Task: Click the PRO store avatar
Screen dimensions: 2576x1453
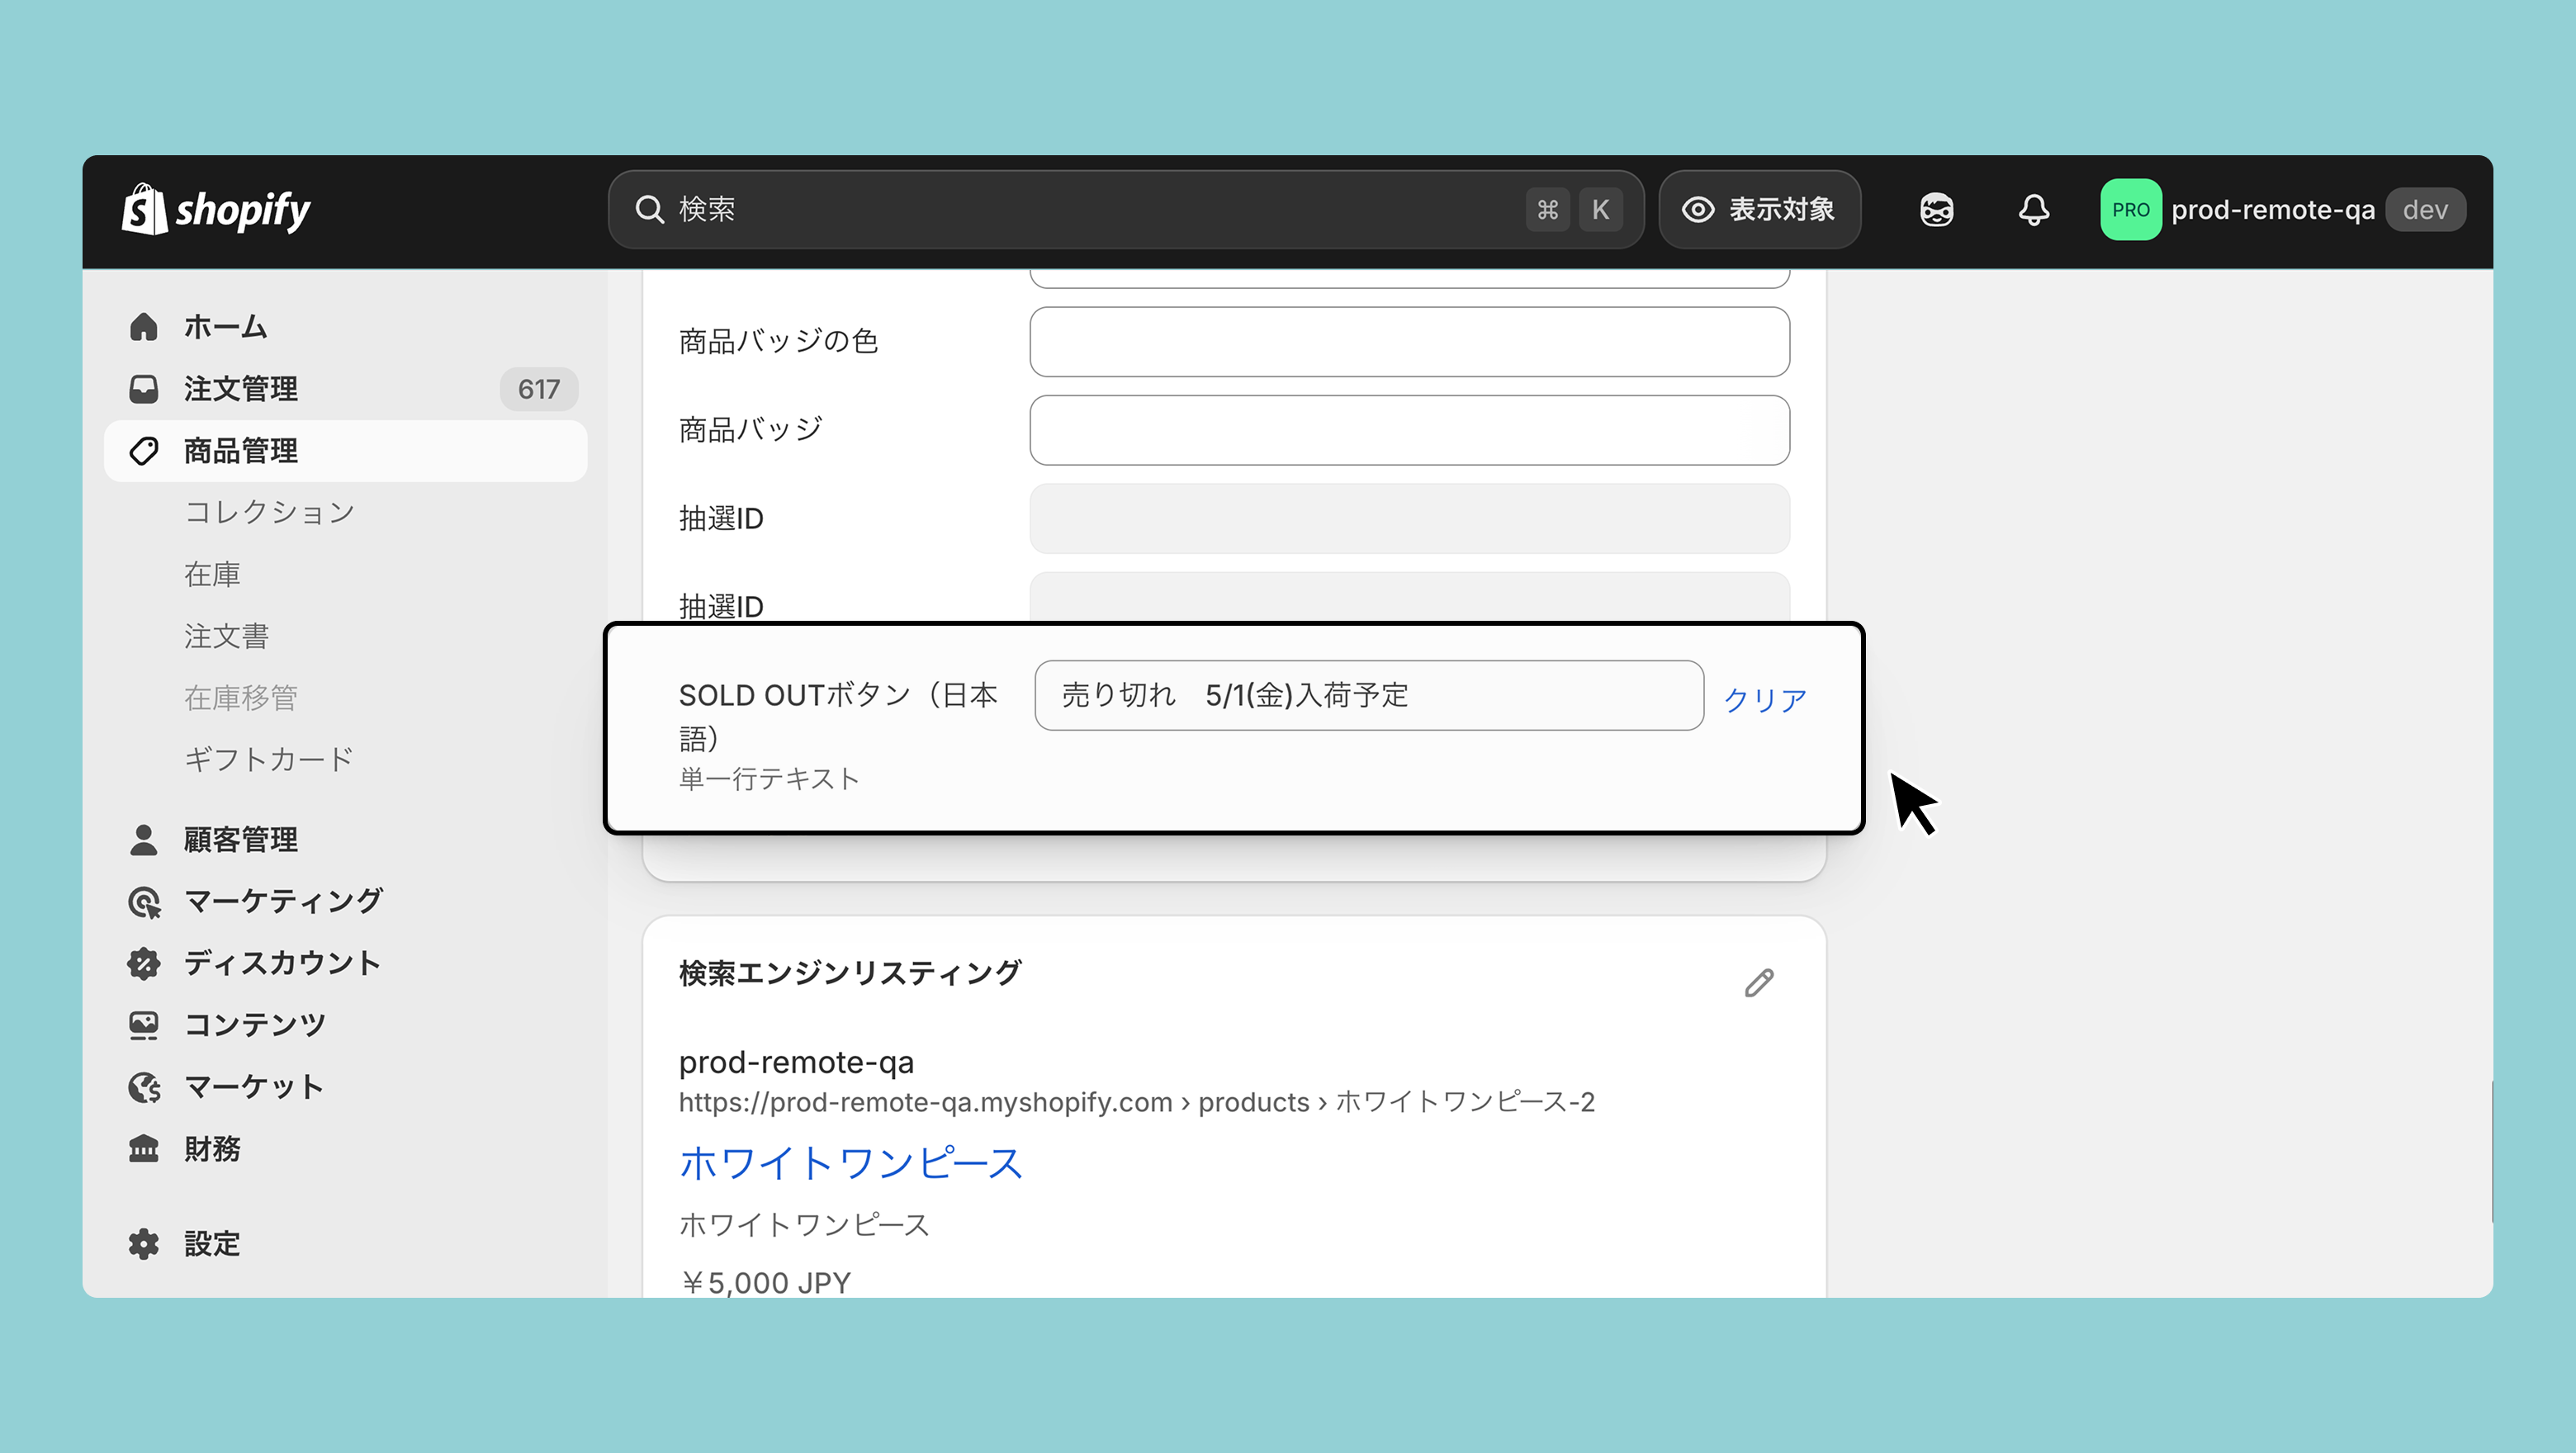Action: point(2130,210)
